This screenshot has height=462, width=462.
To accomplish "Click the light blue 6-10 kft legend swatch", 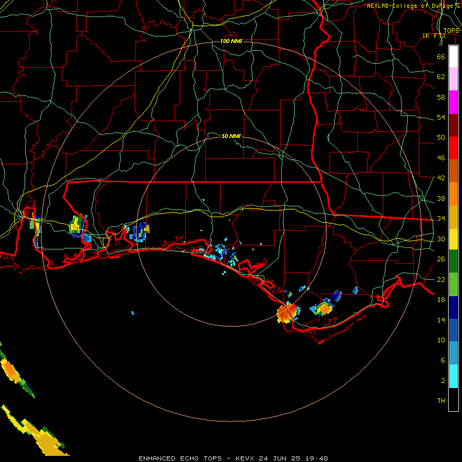I will (453, 353).
